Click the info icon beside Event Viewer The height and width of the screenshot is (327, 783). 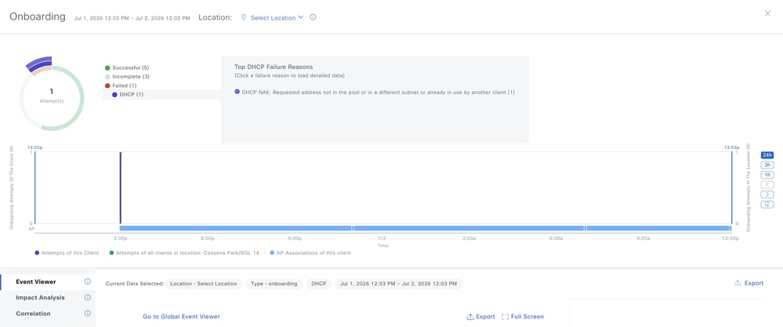point(87,282)
